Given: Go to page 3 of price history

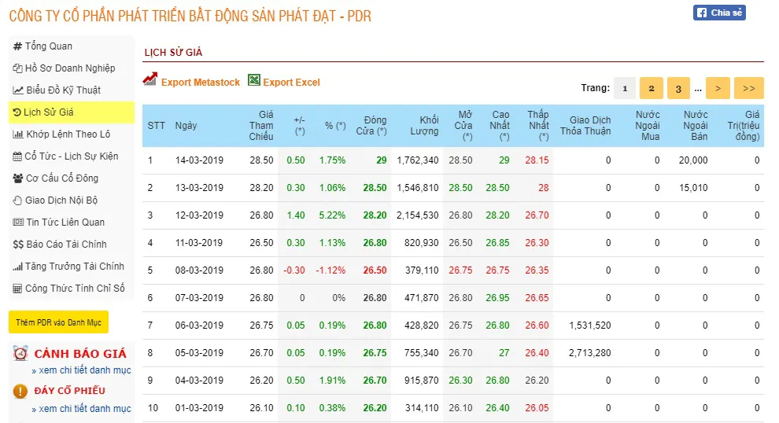Looking at the screenshot, I should click(678, 88).
